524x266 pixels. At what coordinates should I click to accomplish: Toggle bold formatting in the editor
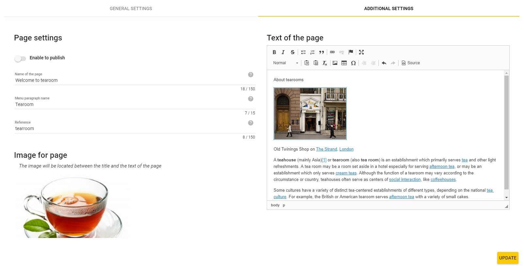[274, 52]
